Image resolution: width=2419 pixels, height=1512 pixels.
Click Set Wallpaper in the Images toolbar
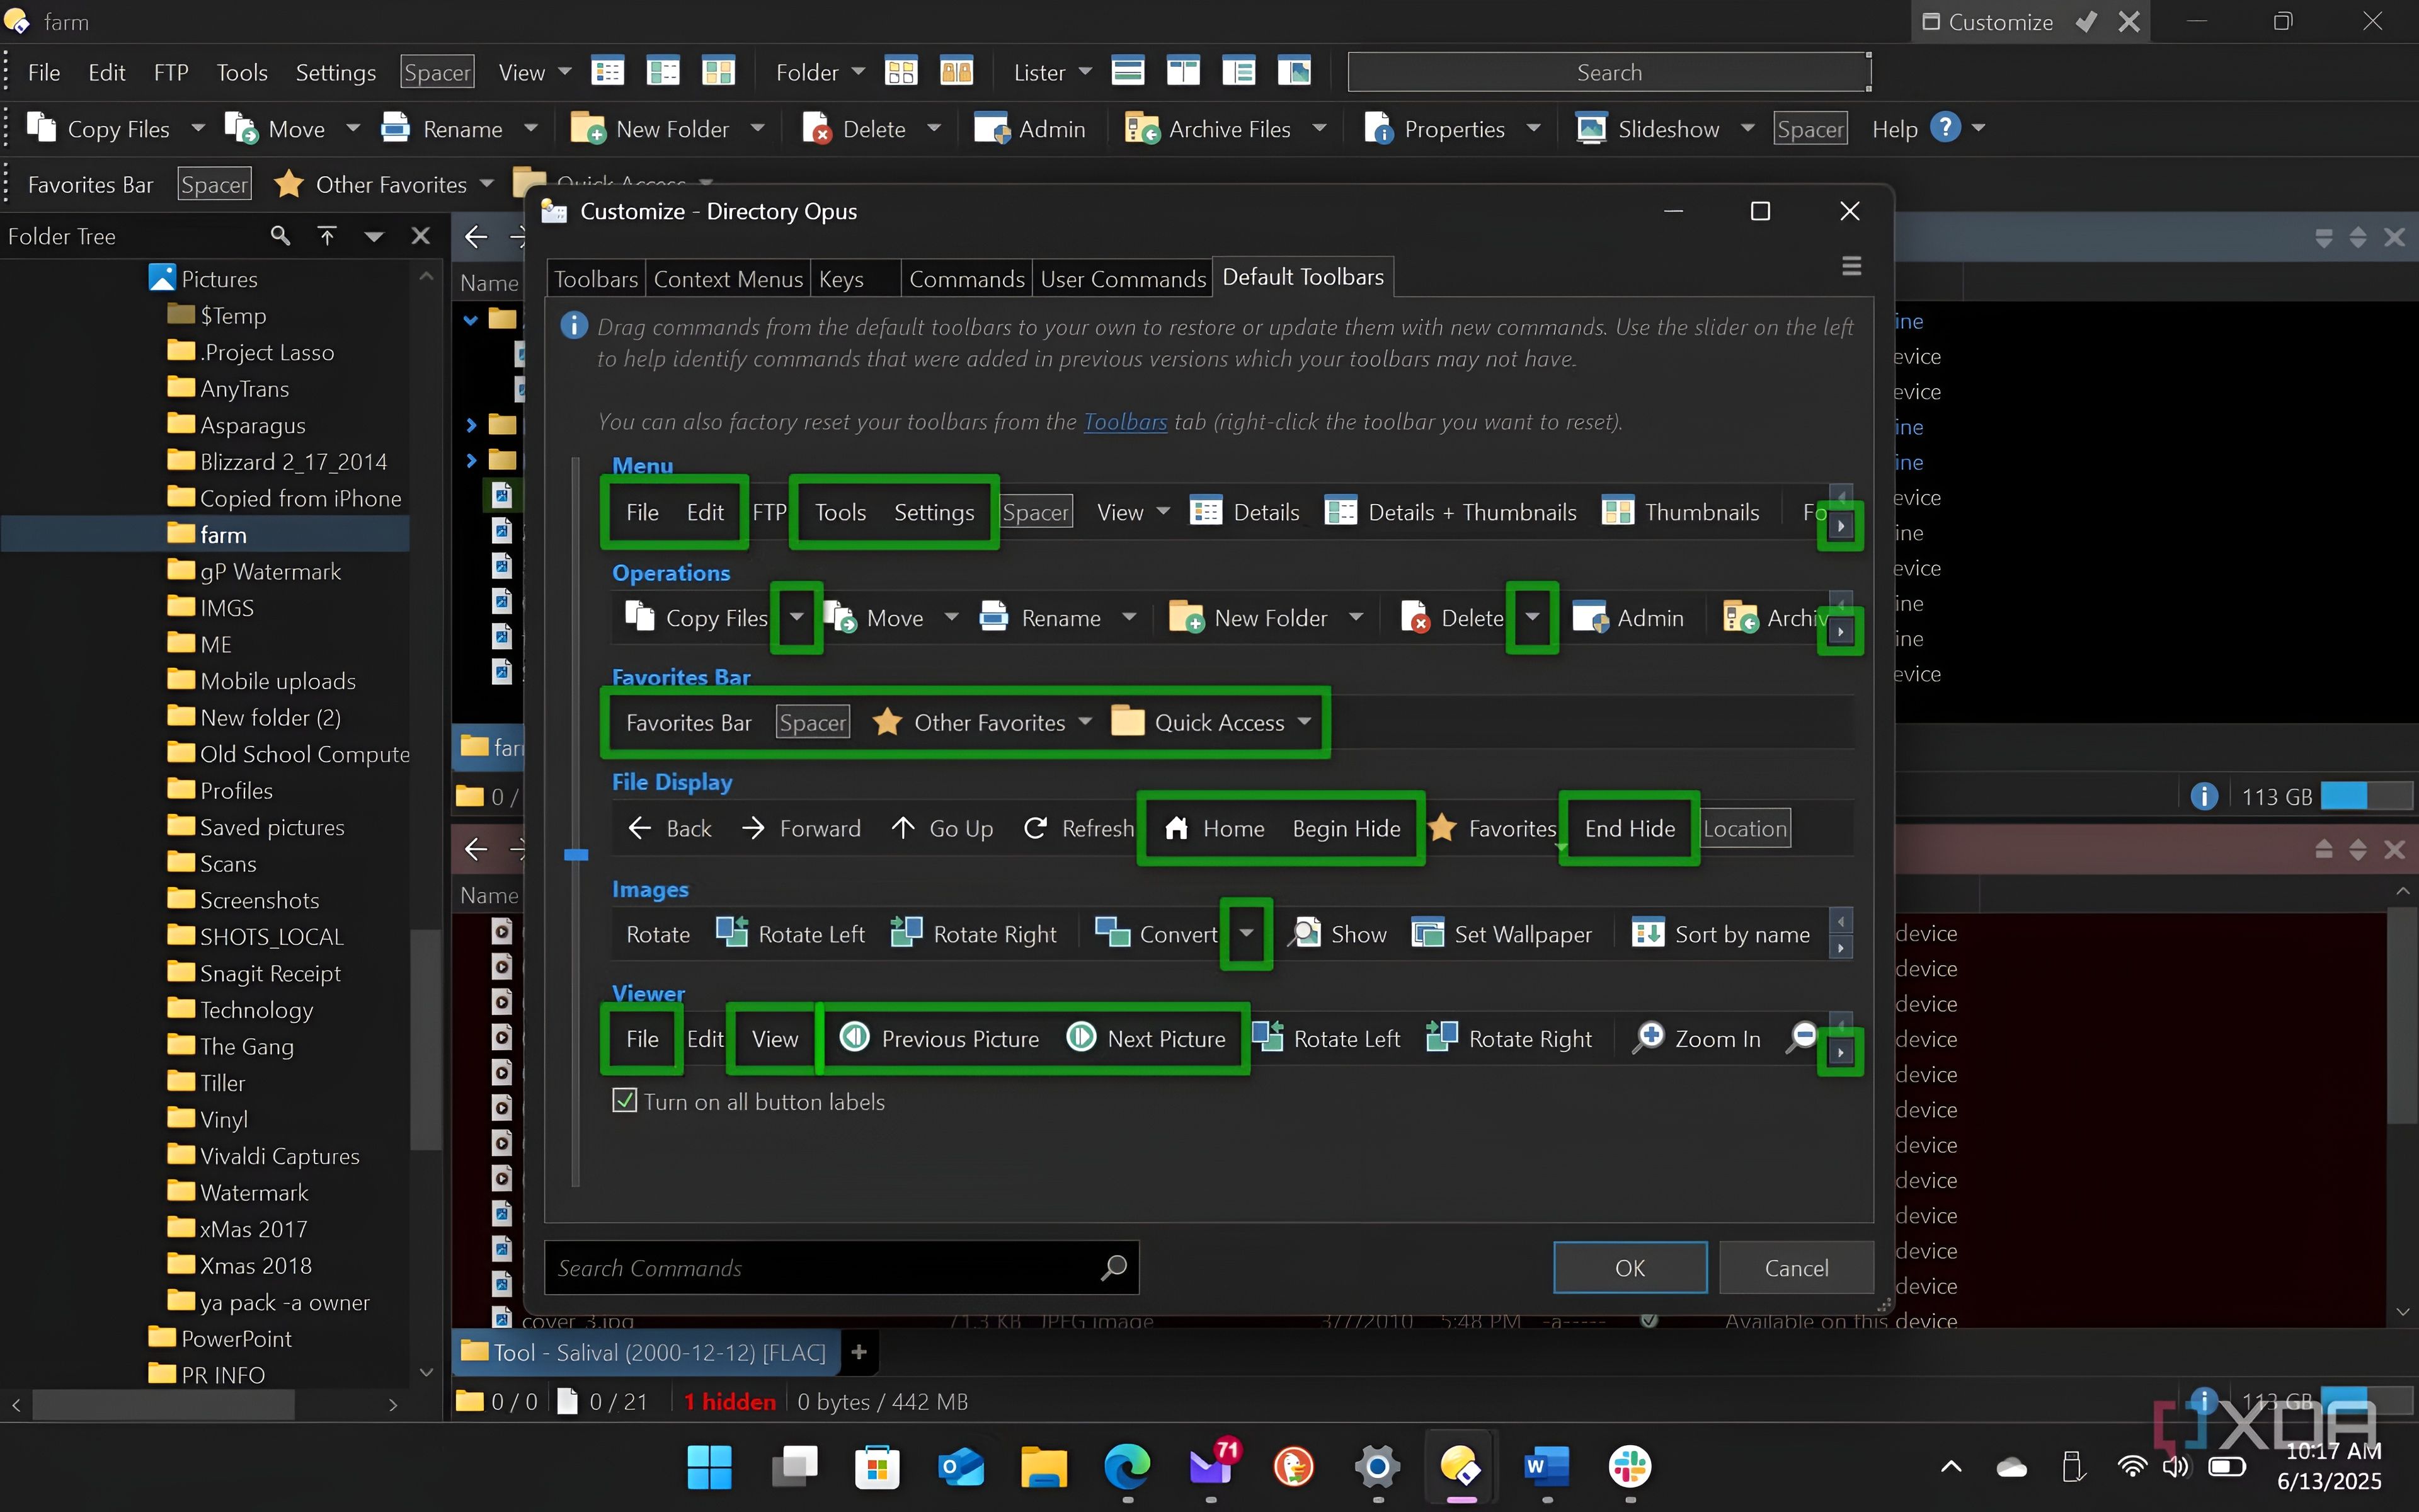pyautogui.click(x=1502, y=933)
